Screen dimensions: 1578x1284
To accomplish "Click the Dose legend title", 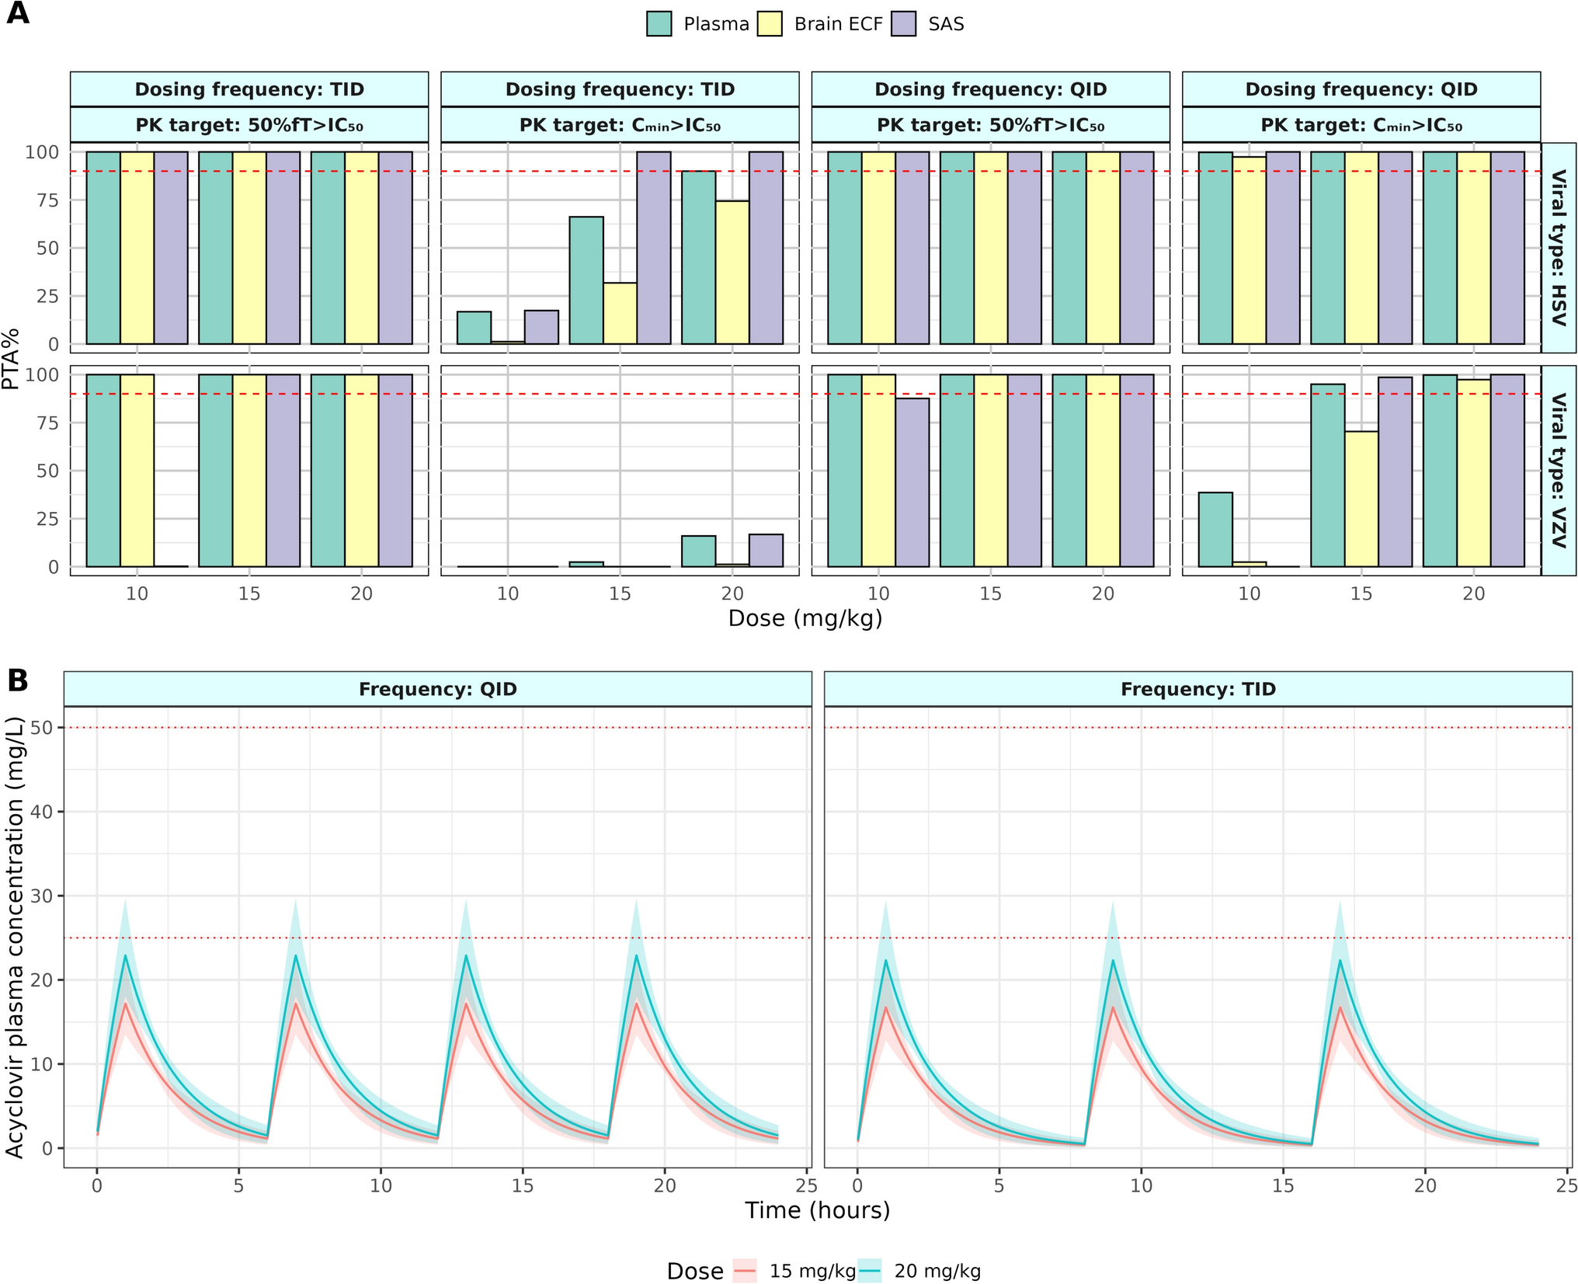I will coord(694,1271).
